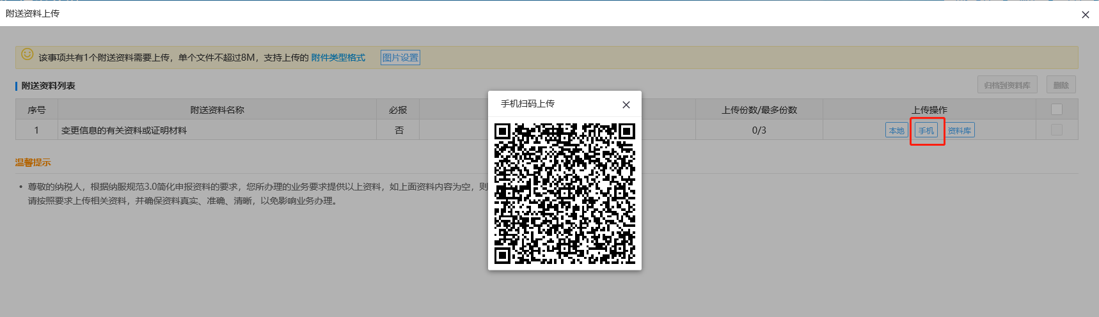Image resolution: width=1099 pixels, height=317 pixels.
Task: Click the 删除 button
Action: [x=1061, y=85]
